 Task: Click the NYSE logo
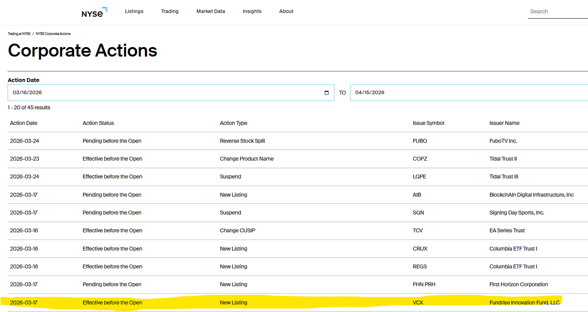click(x=94, y=12)
